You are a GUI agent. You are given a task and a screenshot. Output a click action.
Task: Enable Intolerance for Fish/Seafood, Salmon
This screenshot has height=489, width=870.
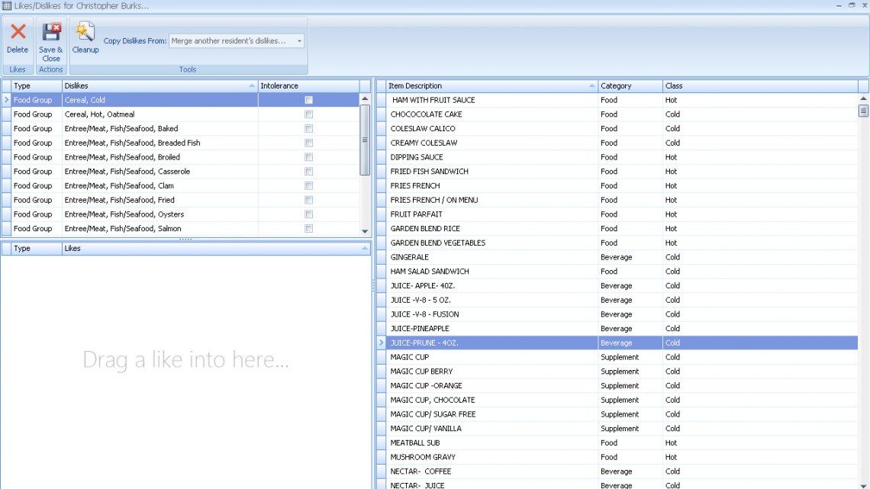[308, 229]
